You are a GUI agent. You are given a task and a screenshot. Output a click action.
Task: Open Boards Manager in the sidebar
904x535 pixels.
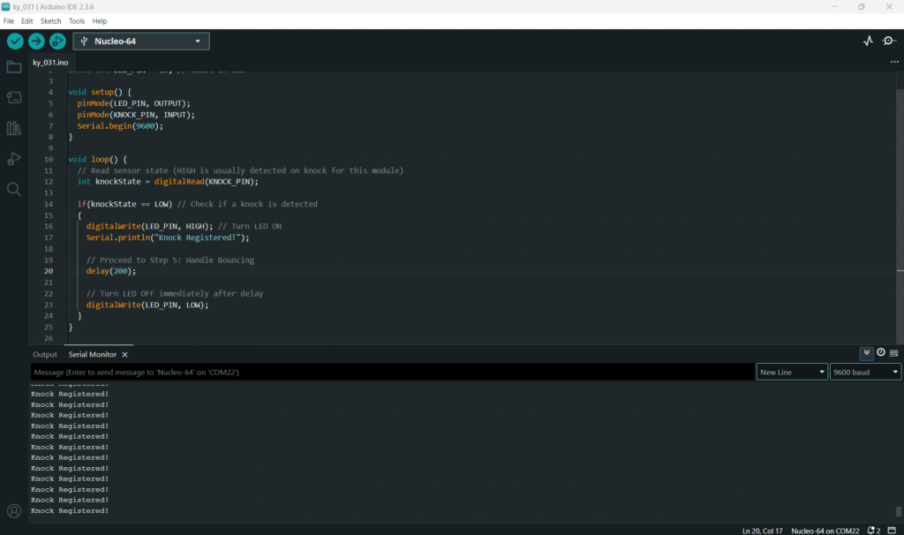click(14, 98)
